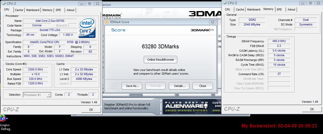Open the About tab in left CPU-Z
323x134 pixels.
point(70,10)
